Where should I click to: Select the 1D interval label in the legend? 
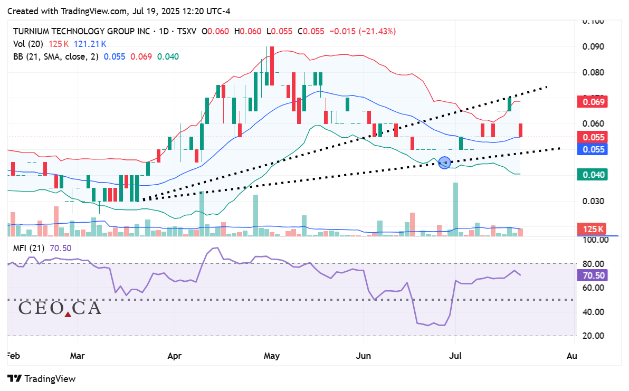164,31
